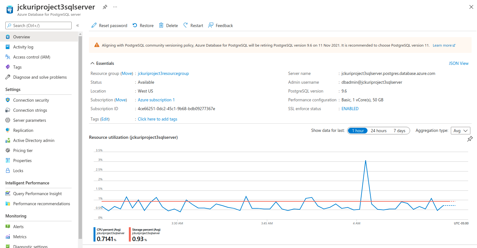Screen dimensions: 477x248
Task: Collapse the Essentials section
Action: click(x=102, y=63)
